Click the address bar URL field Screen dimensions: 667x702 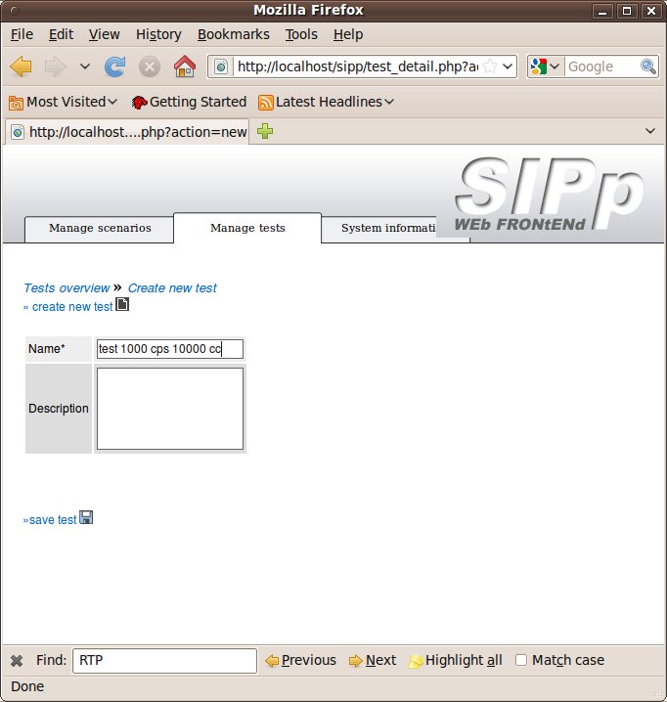point(358,66)
